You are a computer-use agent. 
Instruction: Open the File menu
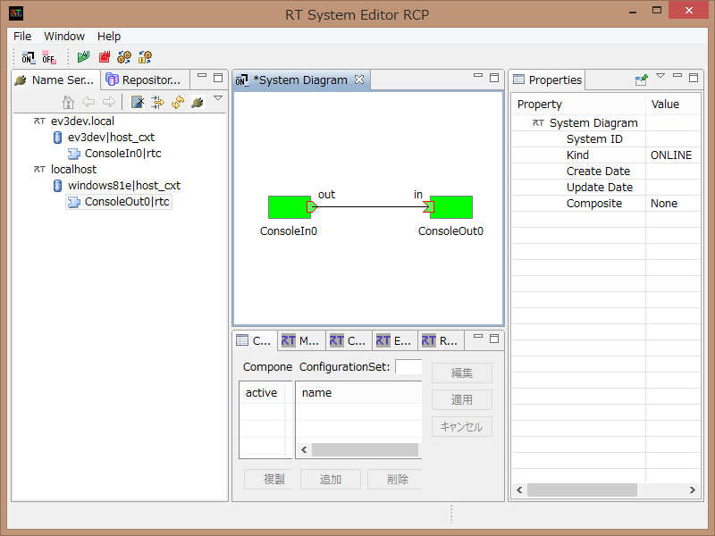tap(22, 37)
